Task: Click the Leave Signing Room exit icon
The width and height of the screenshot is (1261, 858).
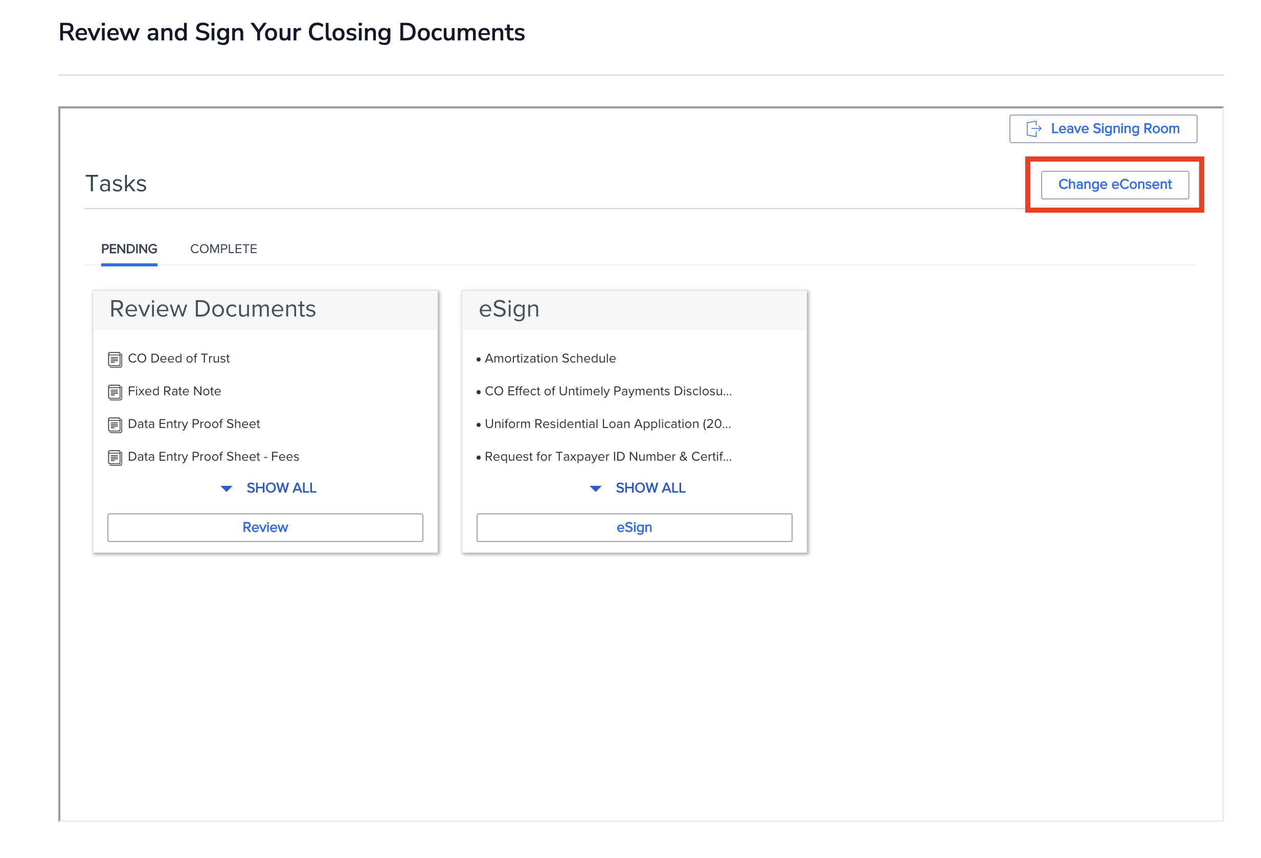Action: point(1033,129)
